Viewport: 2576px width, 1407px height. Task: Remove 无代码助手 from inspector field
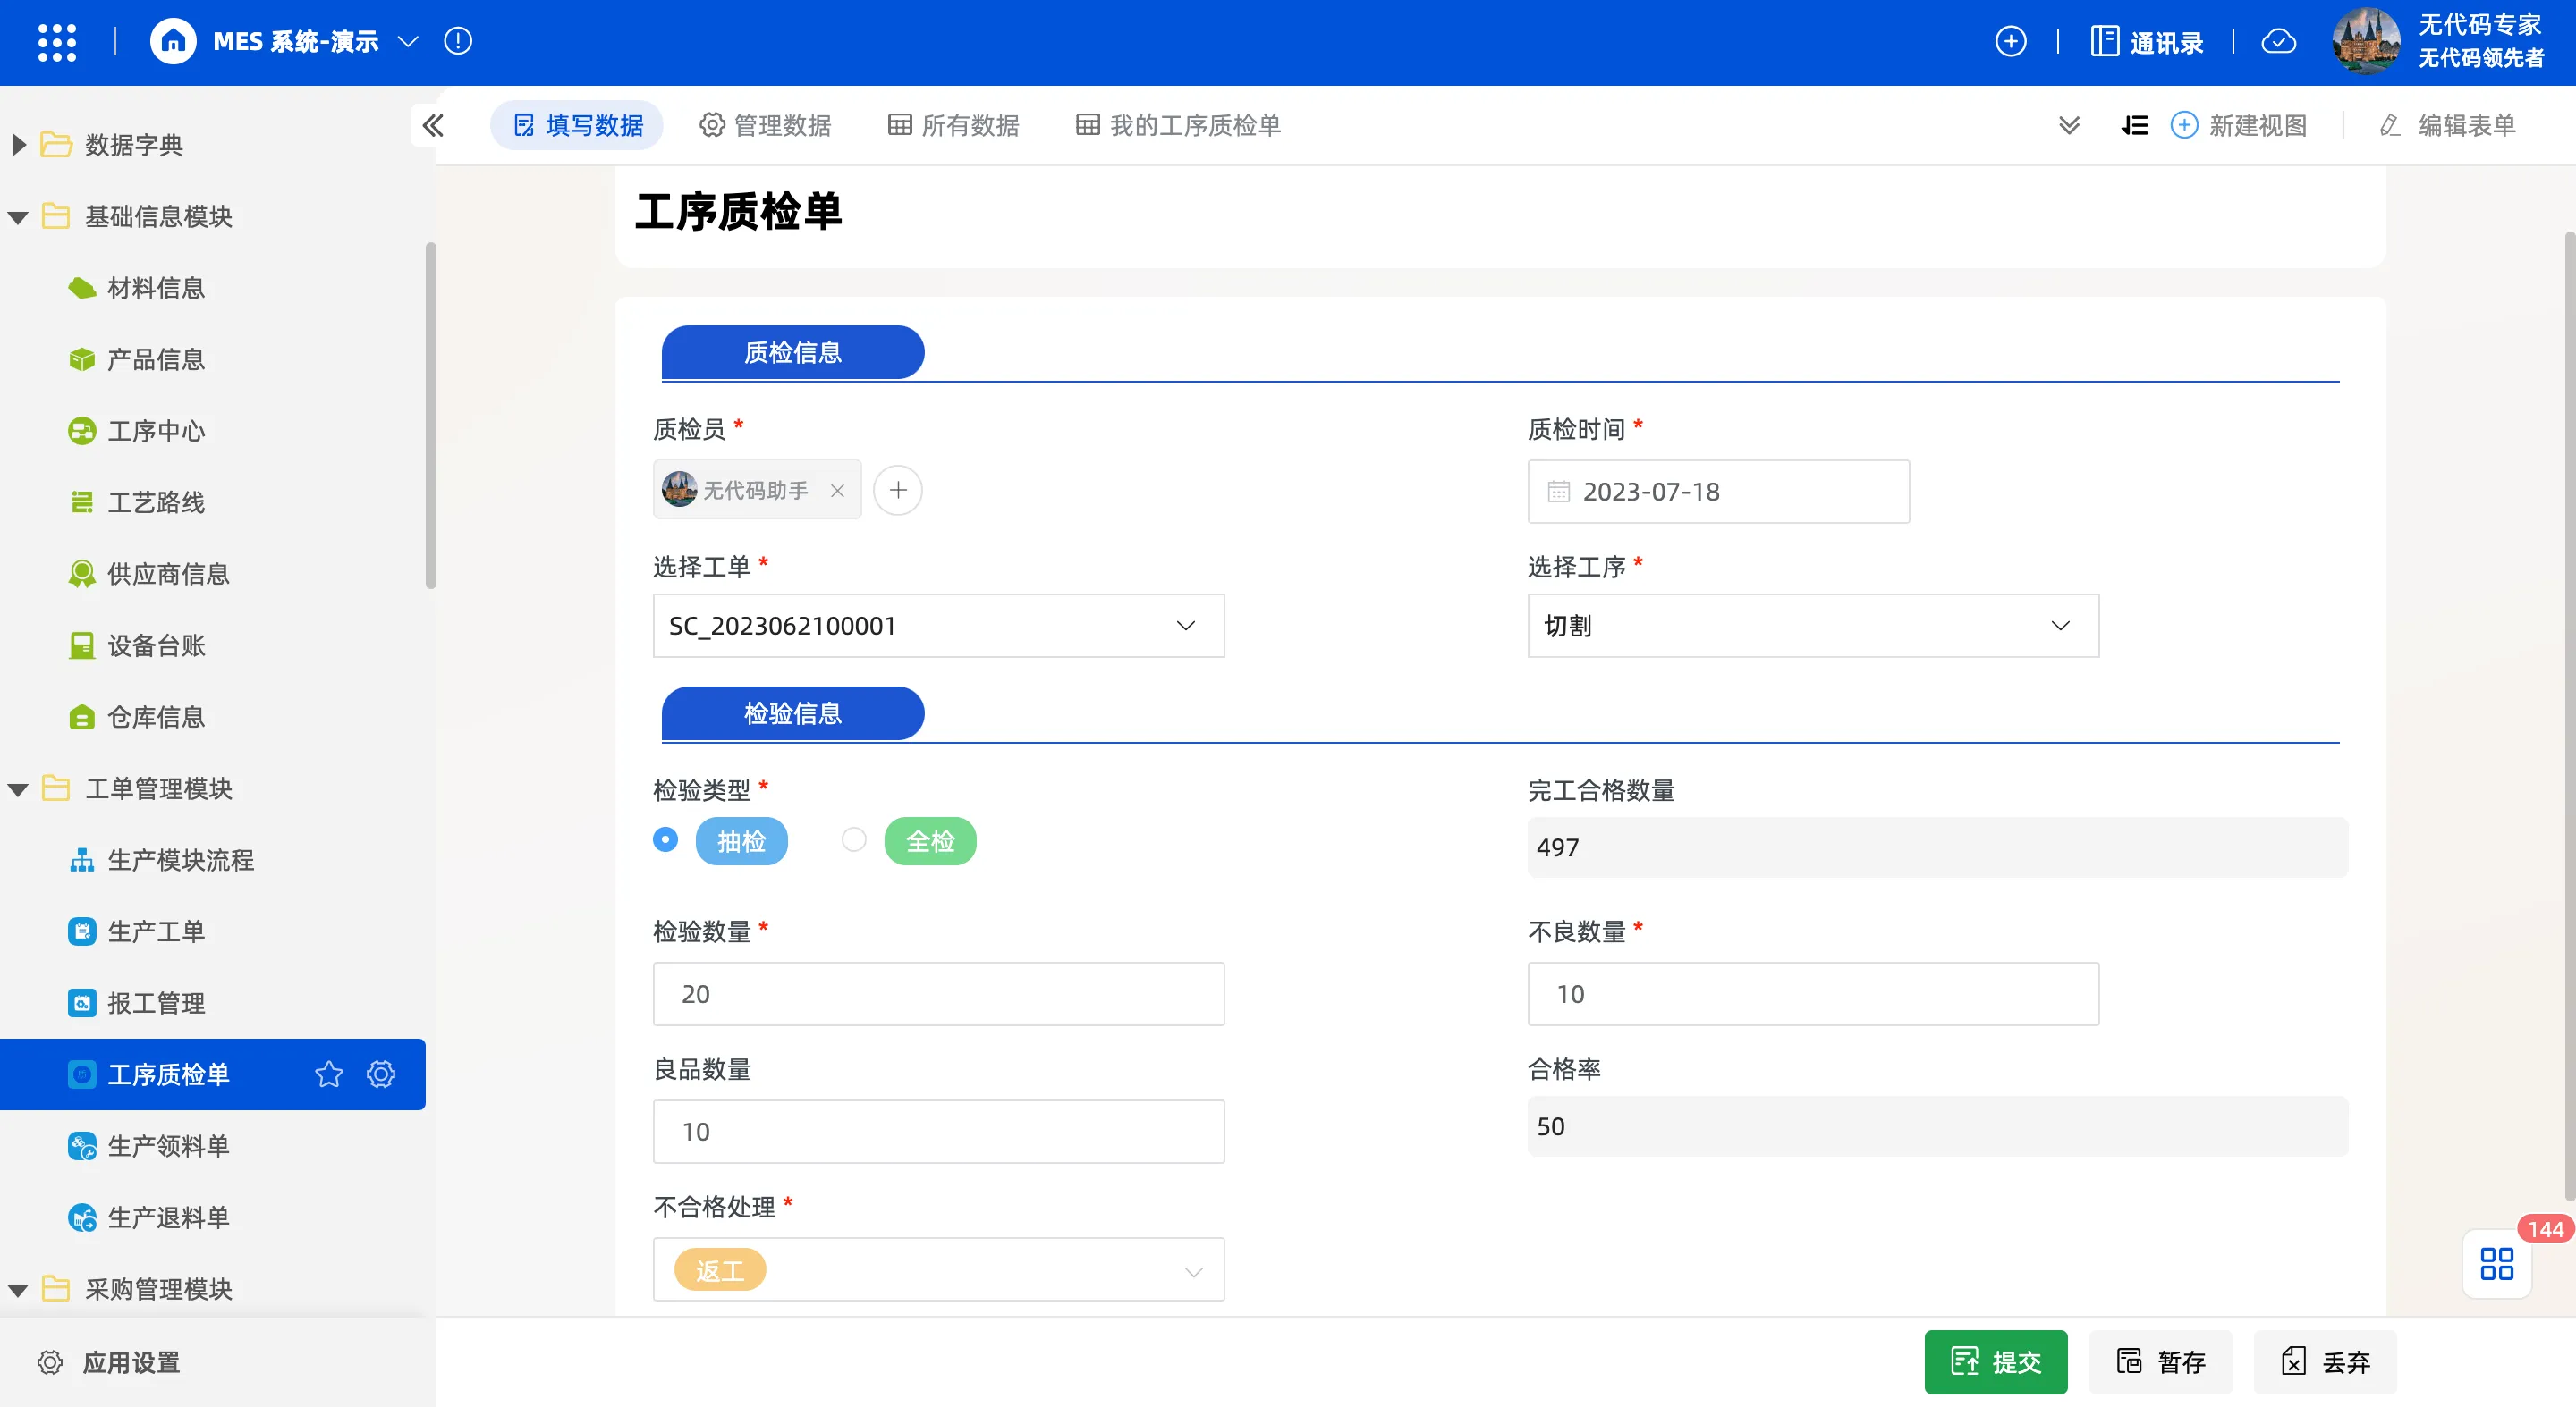837,491
